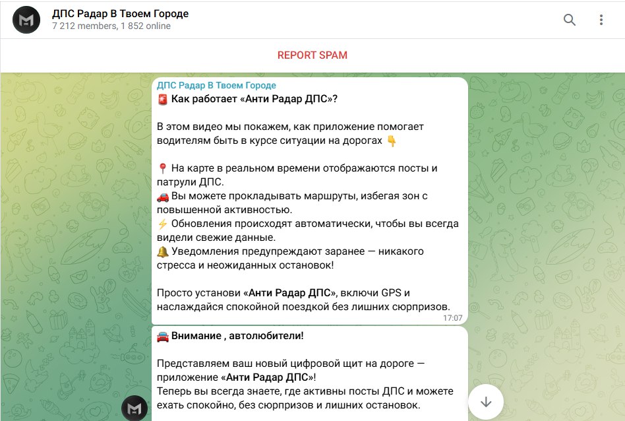Click the members and online count subtitle
Screen dimensions: 625x421
pos(111,26)
